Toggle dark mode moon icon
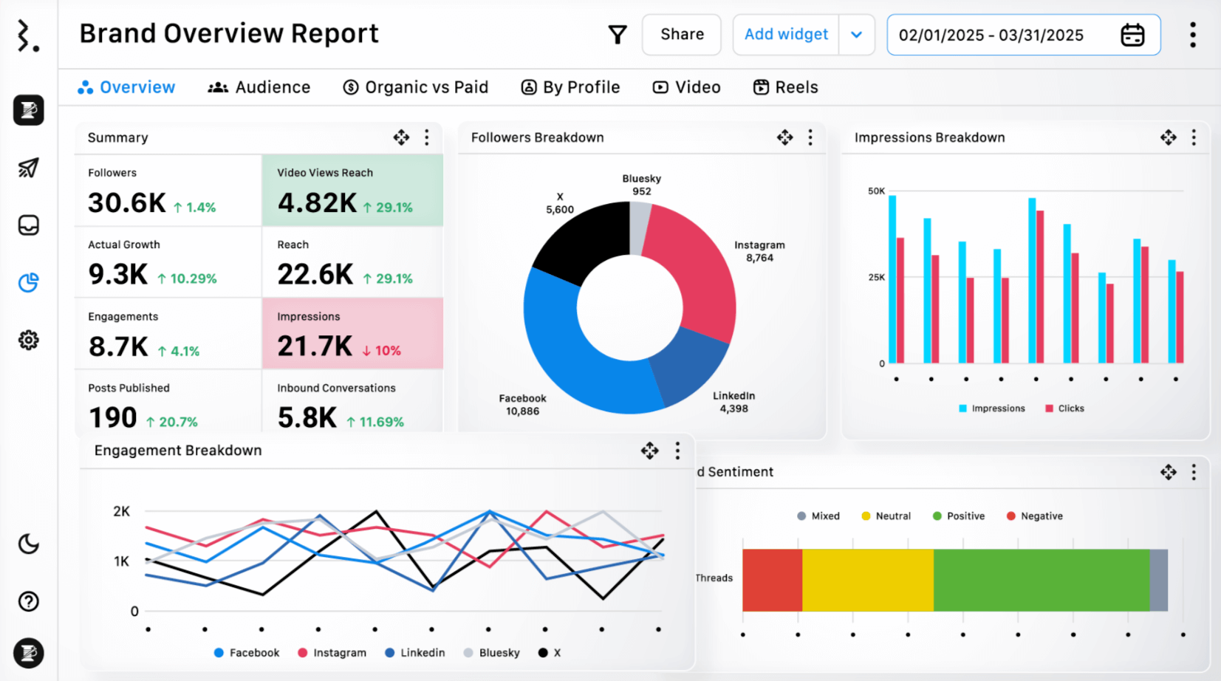This screenshot has width=1221, height=681. (29, 544)
